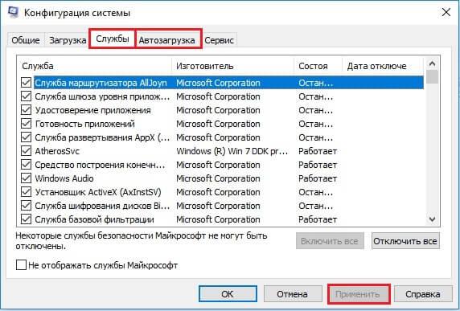Uncheck Служба шифрования дисков checkbox
This screenshot has width=460, height=311.
pos(26,206)
